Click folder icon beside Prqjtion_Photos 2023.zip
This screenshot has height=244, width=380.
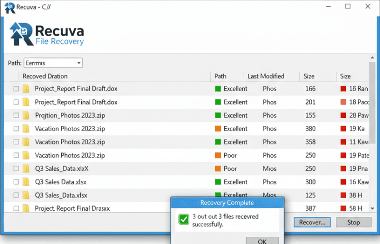click(x=26, y=115)
